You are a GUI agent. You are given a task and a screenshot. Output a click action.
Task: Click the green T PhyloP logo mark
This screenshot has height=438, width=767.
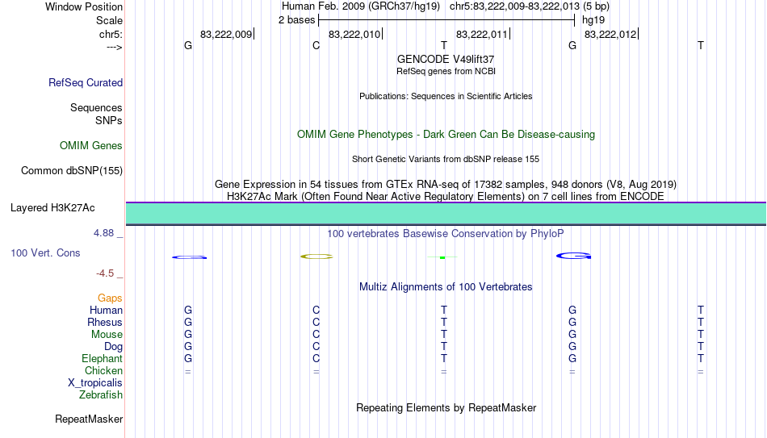pyautogui.click(x=442, y=257)
